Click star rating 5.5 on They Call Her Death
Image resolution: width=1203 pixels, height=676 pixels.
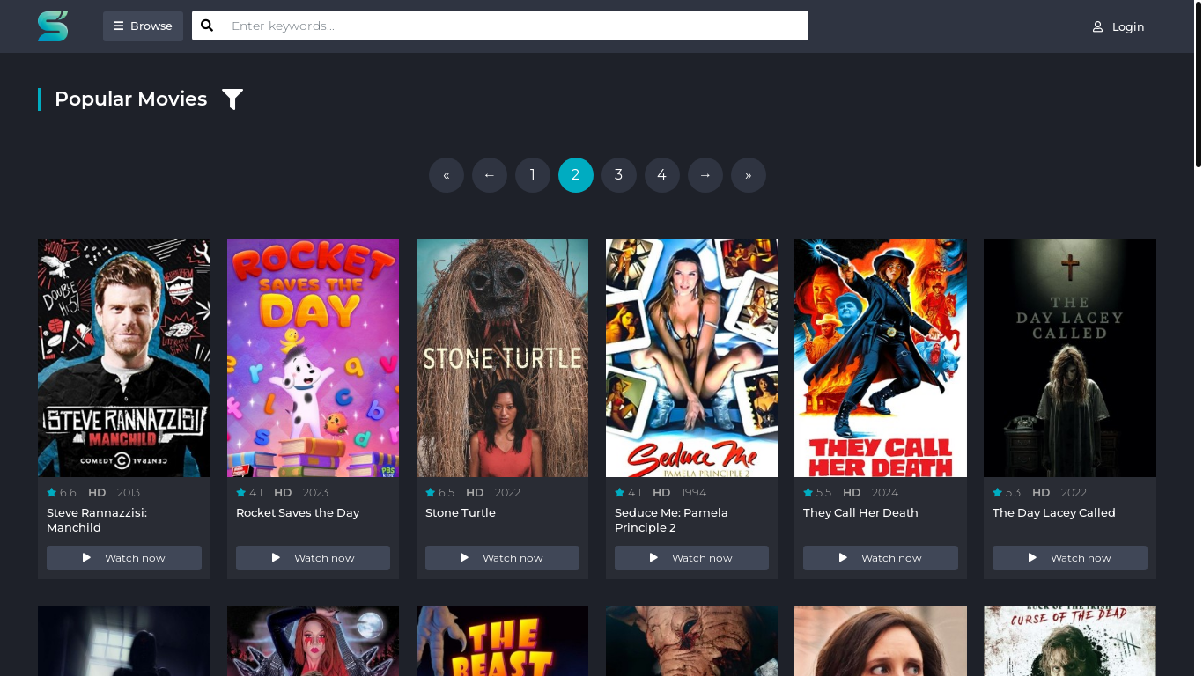818,493
